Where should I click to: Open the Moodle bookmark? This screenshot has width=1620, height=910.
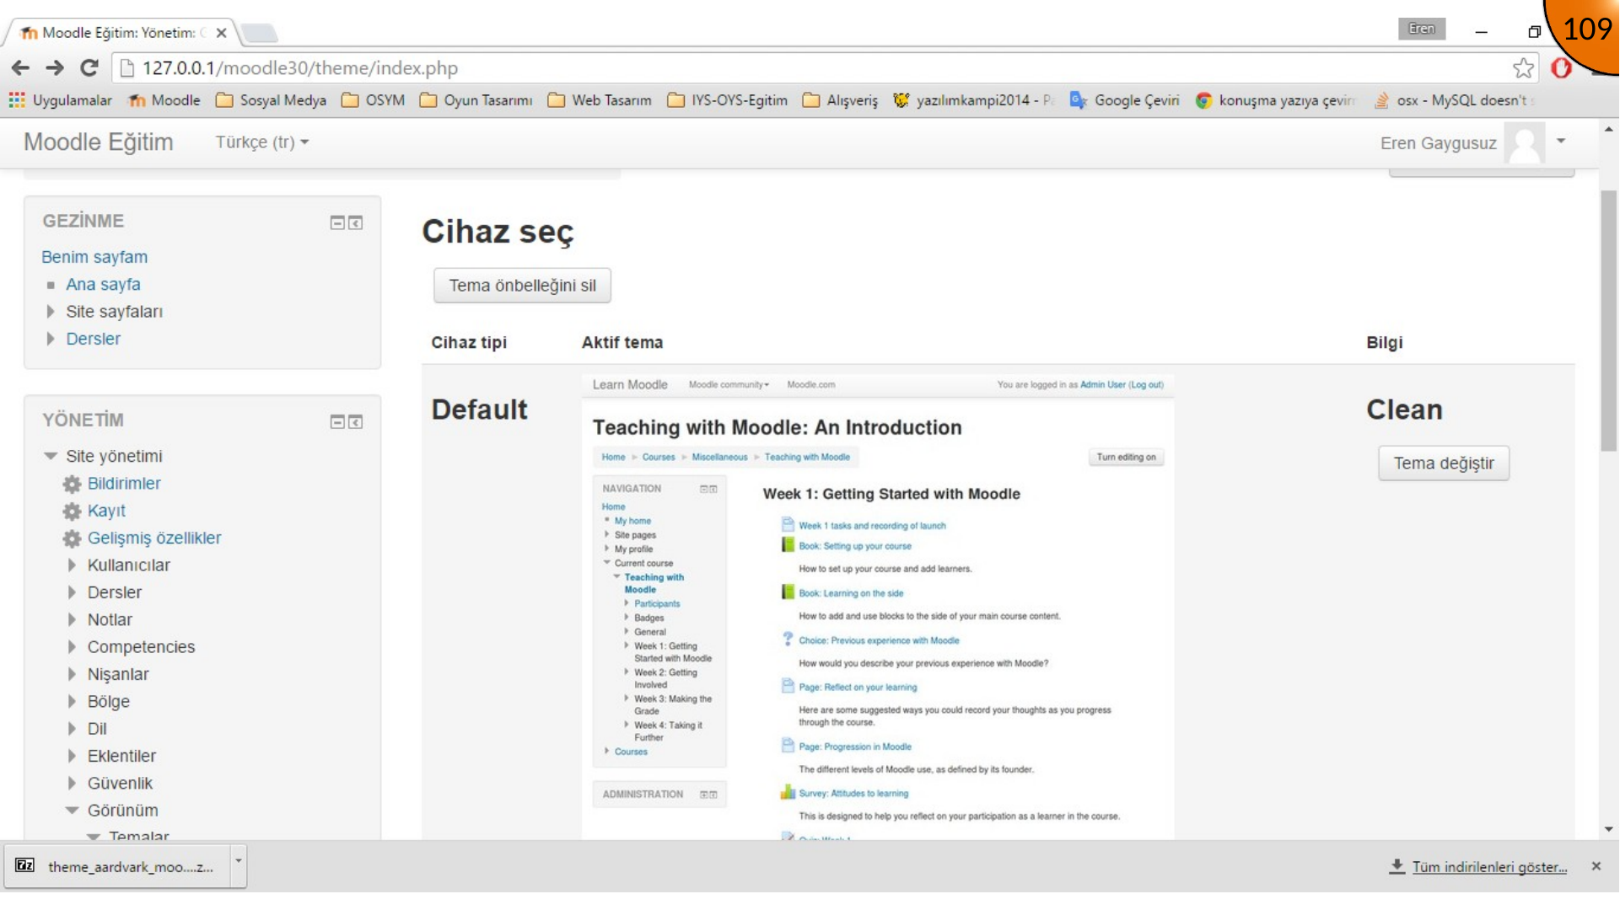click(x=164, y=100)
